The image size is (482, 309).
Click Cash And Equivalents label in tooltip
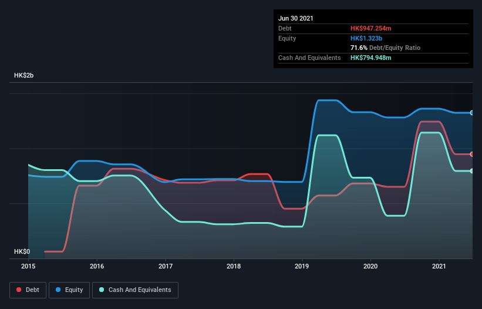309,58
